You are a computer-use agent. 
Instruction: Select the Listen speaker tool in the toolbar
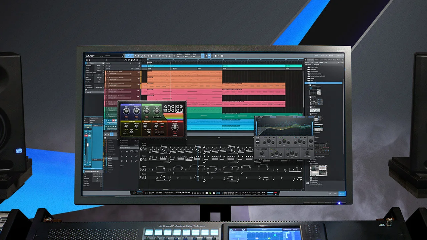tap(151, 56)
